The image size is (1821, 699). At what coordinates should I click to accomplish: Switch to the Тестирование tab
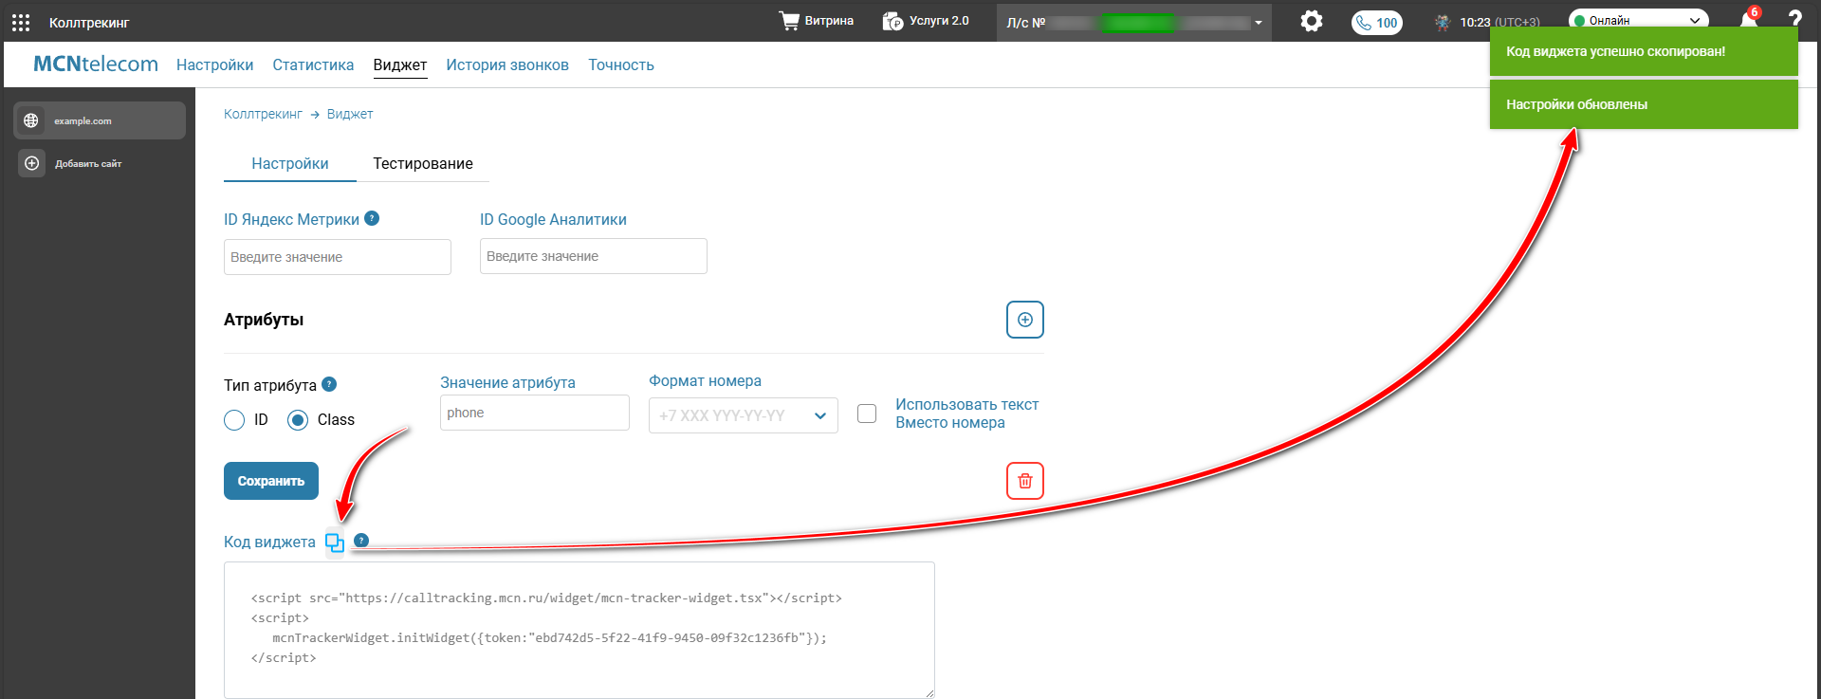pos(423,163)
